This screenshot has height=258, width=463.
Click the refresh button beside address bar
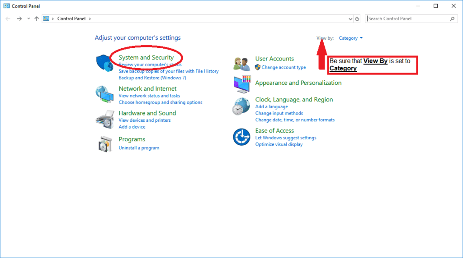tap(357, 19)
